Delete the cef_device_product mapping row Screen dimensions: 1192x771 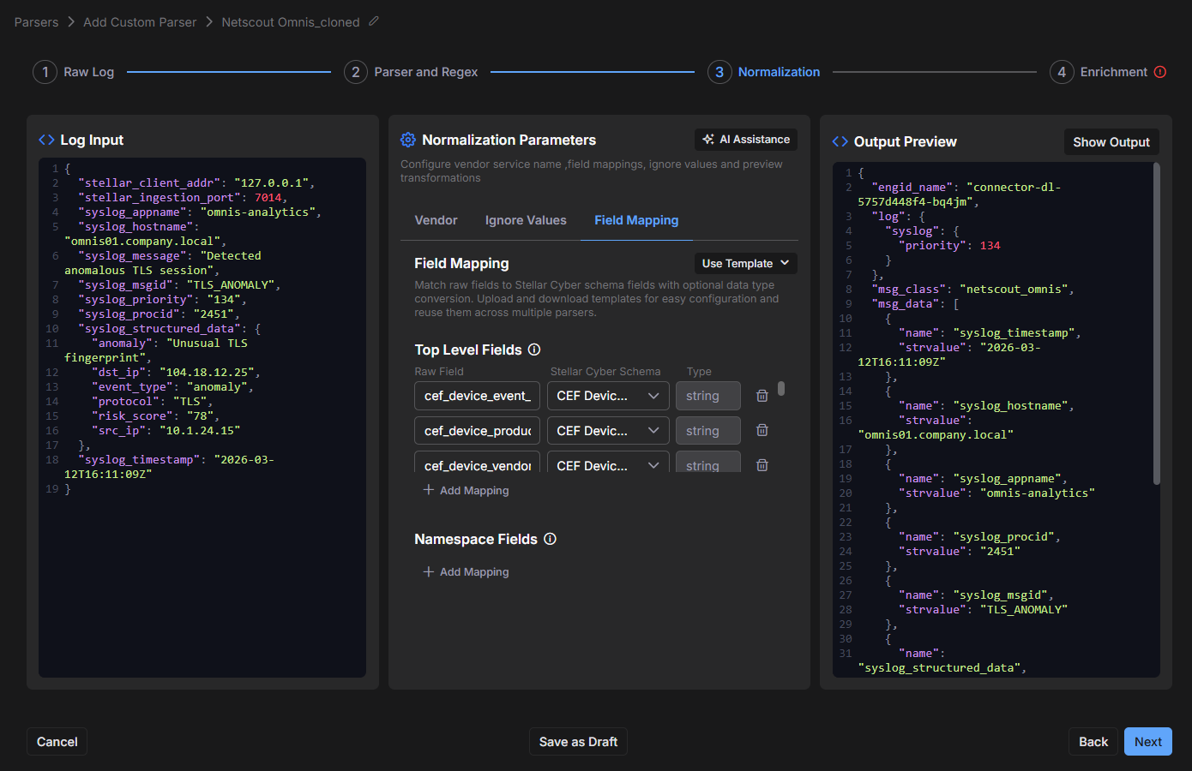[x=762, y=431]
